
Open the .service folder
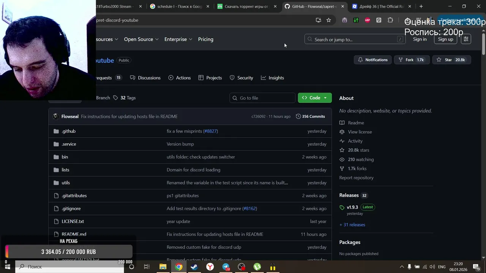(69, 144)
